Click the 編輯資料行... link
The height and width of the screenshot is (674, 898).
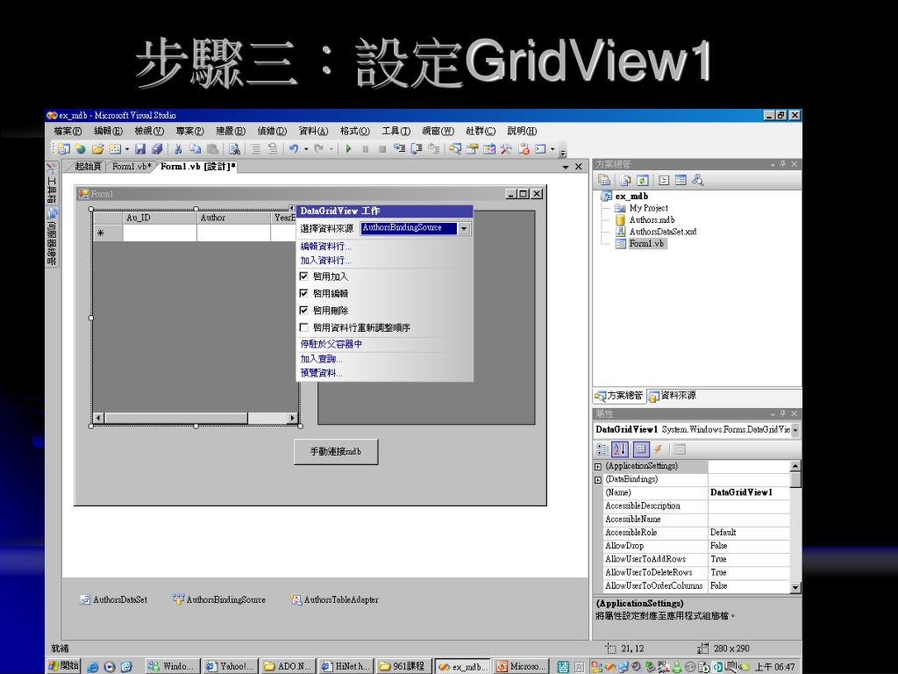click(326, 247)
